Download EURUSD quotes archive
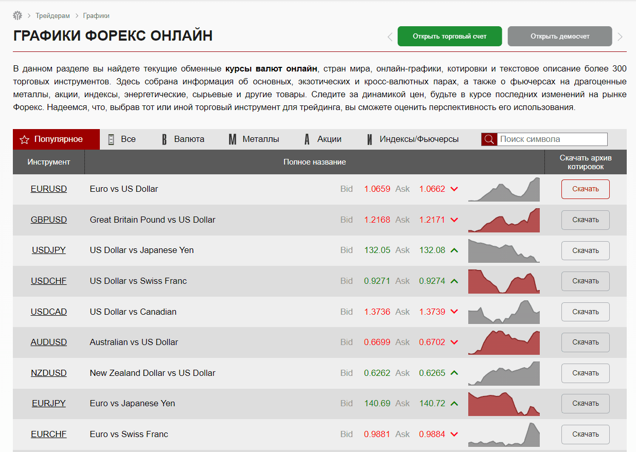This screenshot has height=452, width=636. pyautogui.click(x=586, y=189)
